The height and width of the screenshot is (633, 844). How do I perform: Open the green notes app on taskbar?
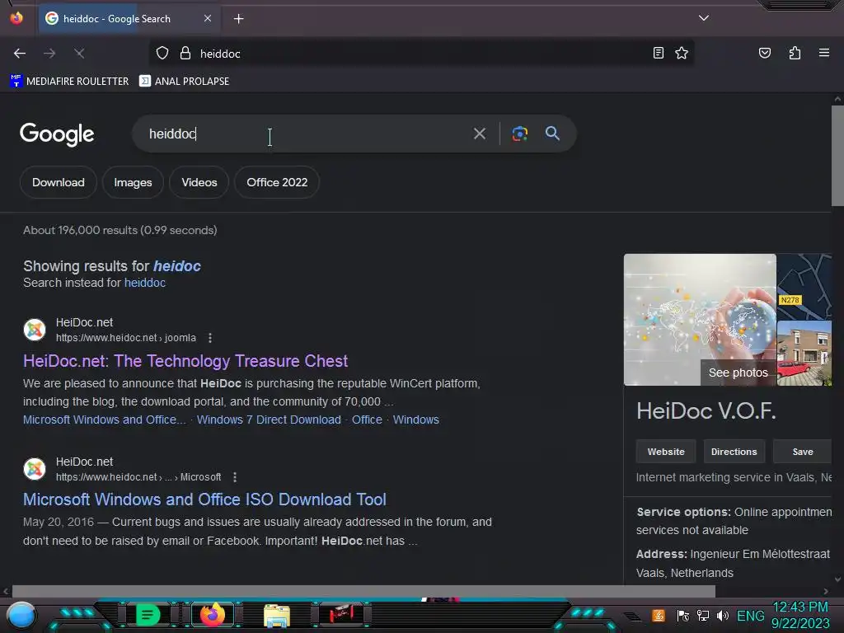(x=148, y=615)
